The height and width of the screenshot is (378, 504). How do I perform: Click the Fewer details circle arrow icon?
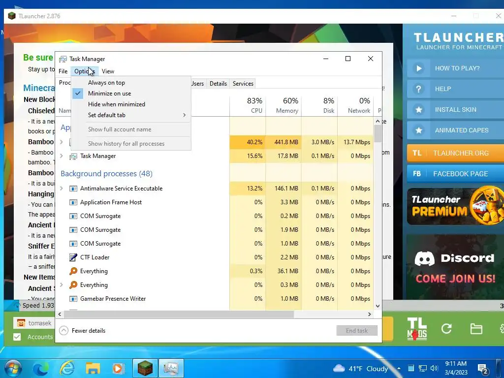(x=63, y=330)
